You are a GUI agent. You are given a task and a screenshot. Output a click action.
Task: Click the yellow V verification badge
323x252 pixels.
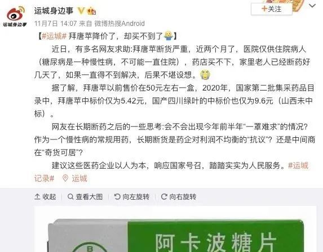[81, 11]
